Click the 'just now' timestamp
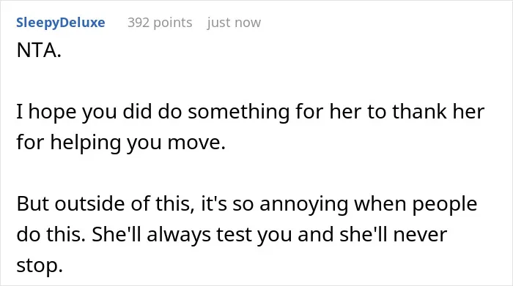 [x=234, y=23]
